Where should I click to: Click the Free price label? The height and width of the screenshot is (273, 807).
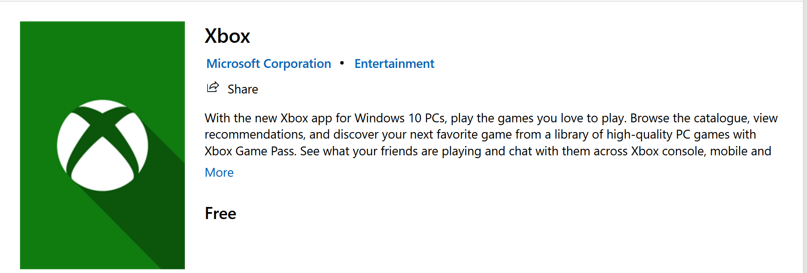(221, 213)
